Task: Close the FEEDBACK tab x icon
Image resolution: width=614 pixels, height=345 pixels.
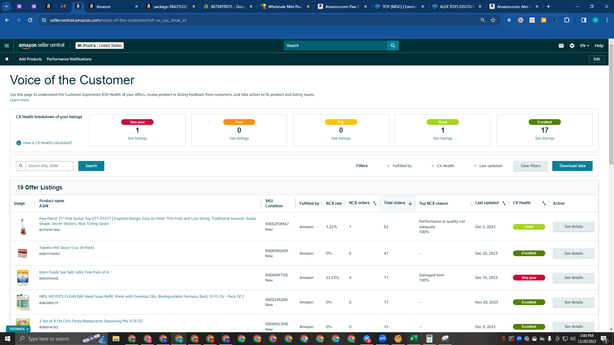Action: (28, 329)
